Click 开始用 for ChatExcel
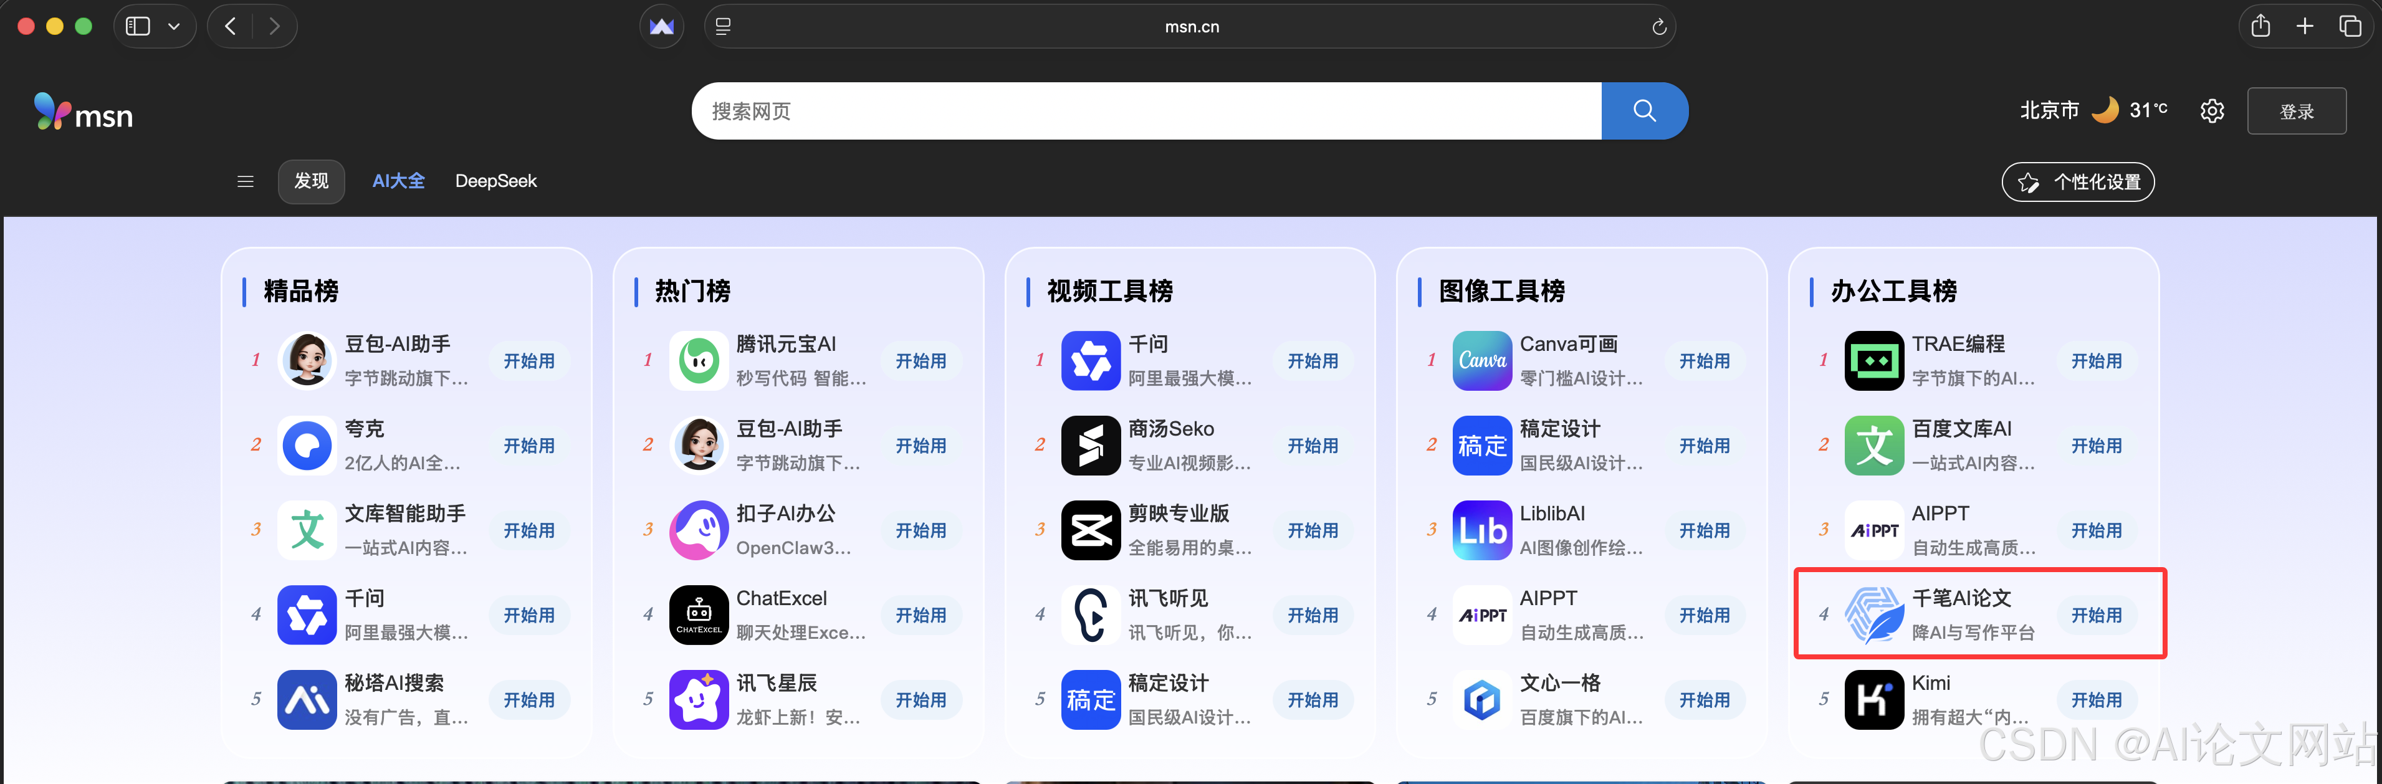Viewport: 2382px width, 784px height. click(921, 615)
